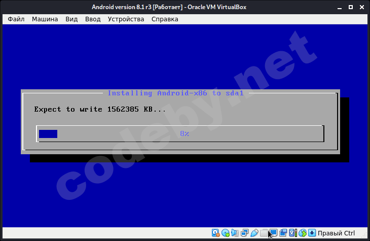Click the audio speaker status icon
This screenshot has width=370, height=241.
point(235,233)
